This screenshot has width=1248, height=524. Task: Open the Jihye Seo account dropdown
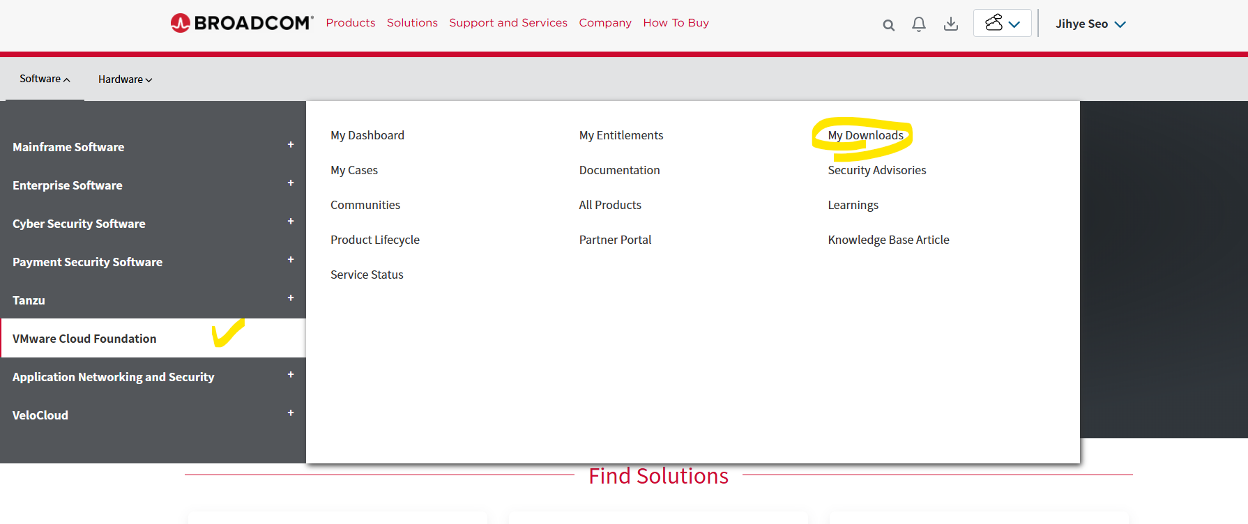click(1090, 24)
